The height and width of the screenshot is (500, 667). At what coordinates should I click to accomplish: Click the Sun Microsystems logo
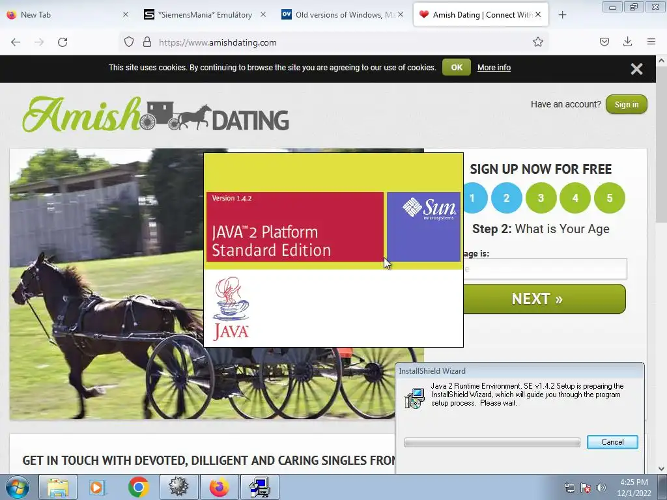click(x=429, y=209)
